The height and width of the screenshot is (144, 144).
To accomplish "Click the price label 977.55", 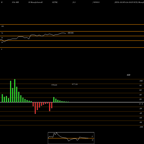I will (x=75, y=84).
